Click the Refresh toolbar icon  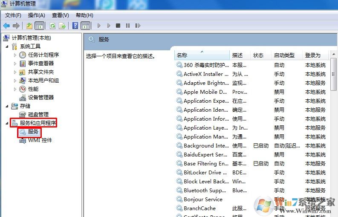click(52, 26)
